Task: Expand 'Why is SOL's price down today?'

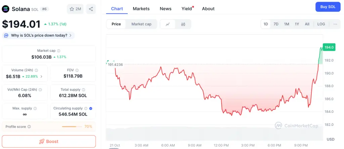Action: tap(39, 35)
